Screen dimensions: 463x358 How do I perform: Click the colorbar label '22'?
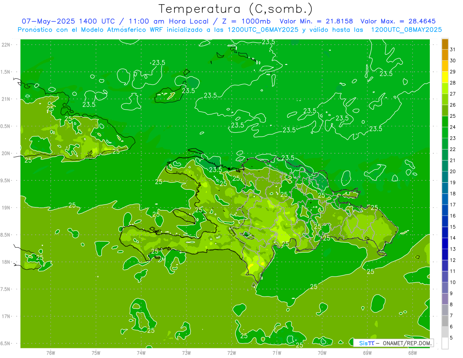pyautogui.click(x=453, y=149)
